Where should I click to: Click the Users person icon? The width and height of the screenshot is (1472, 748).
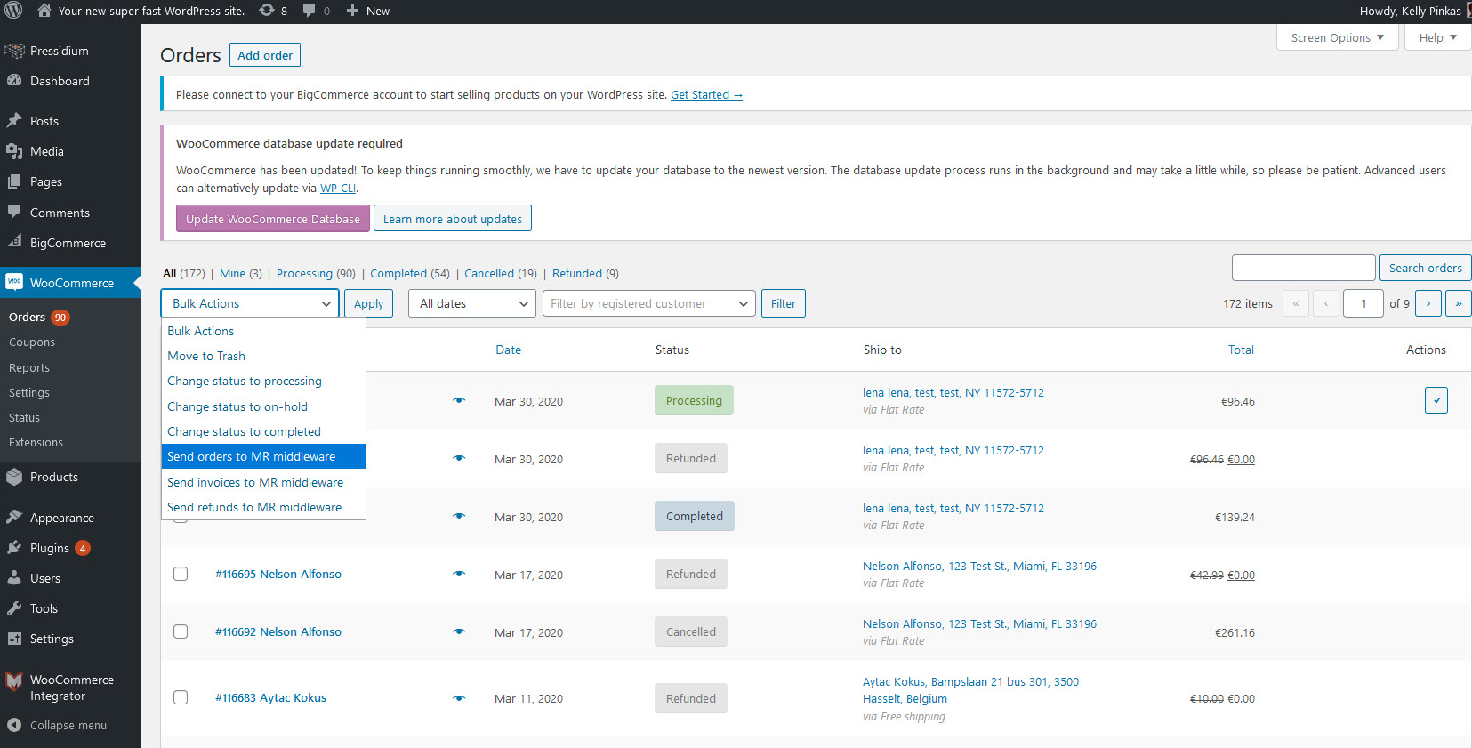(x=14, y=578)
